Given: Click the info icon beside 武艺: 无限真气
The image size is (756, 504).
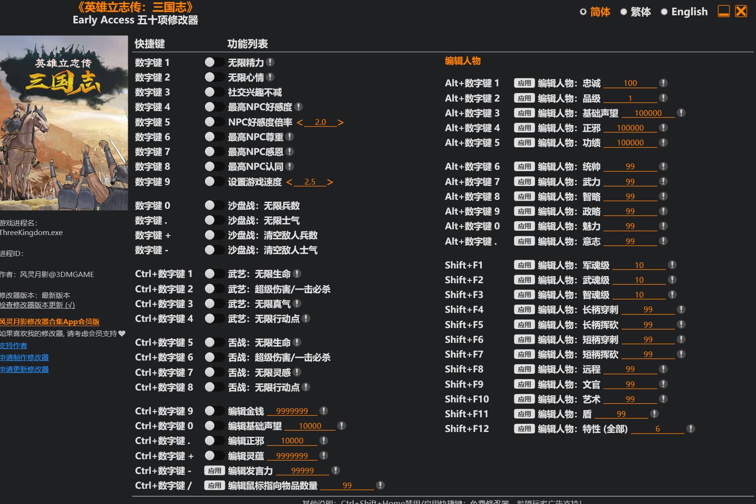Looking at the screenshot, I should click(x=297, y=303).
